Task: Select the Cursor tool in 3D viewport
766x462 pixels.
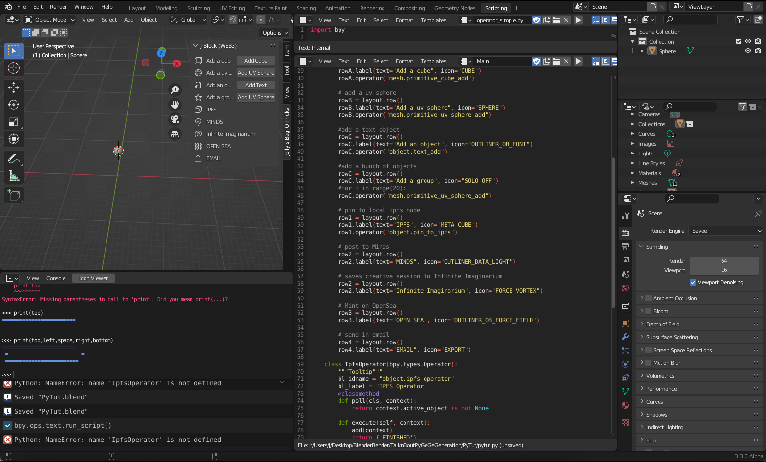Action: [14, 68]
